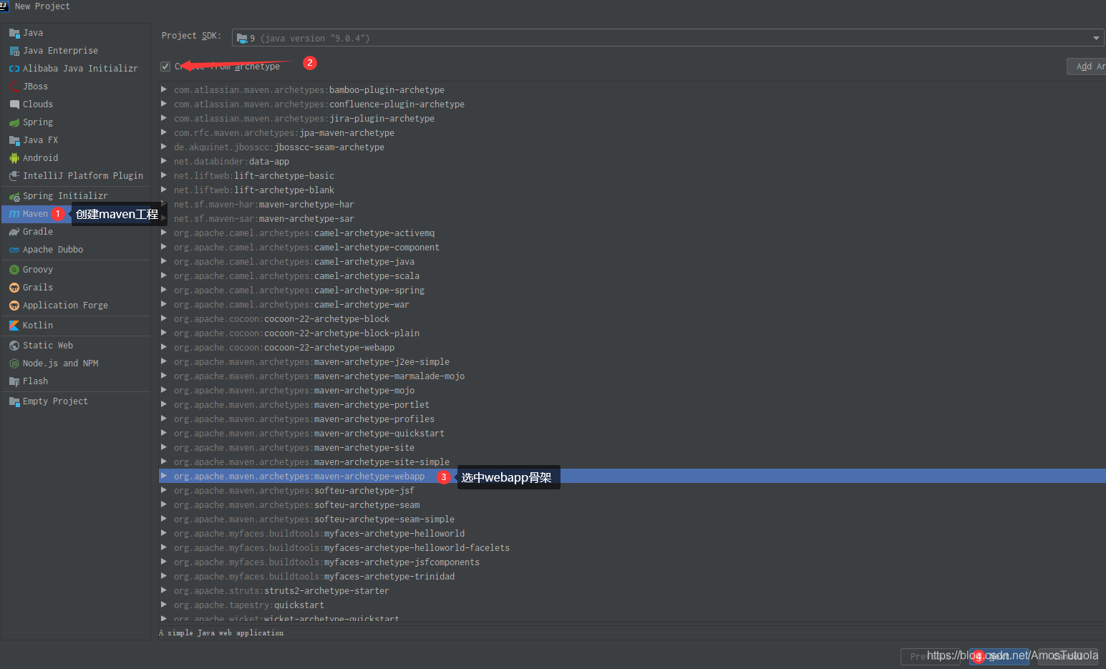Select maven-archetype-profiles row
Screen dimensions: 1106x669
632,419
